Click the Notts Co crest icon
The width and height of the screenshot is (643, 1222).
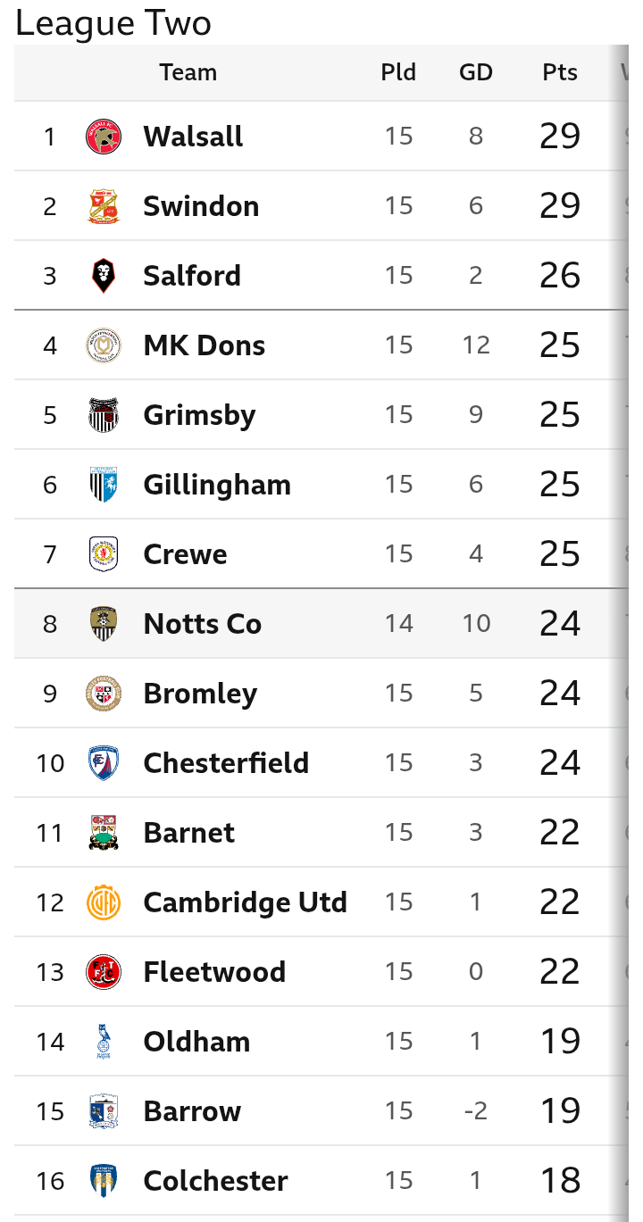coord(104,624)
